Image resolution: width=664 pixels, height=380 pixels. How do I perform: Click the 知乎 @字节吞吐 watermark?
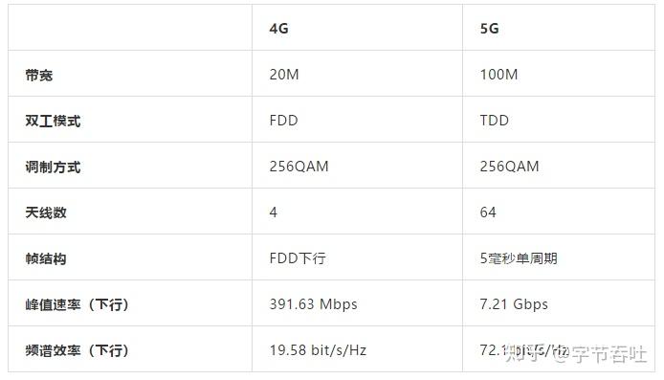tap(576, 354)
